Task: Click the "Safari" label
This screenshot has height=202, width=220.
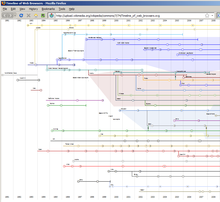Action: coord(149,124)
